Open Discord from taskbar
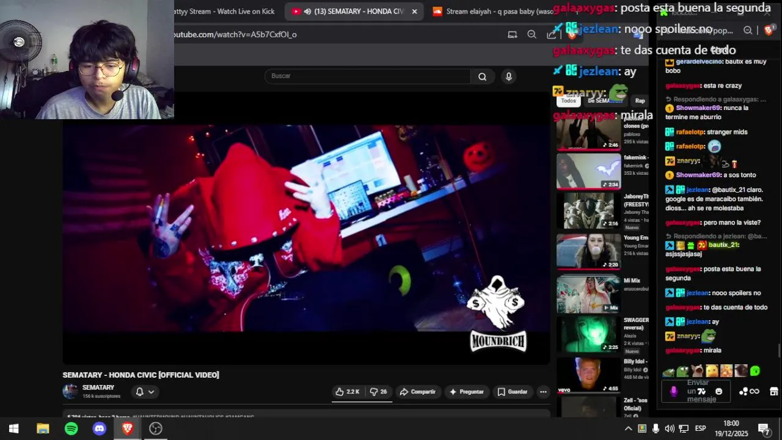The height and width of the screenshot is (440, 782). point(99,428)
